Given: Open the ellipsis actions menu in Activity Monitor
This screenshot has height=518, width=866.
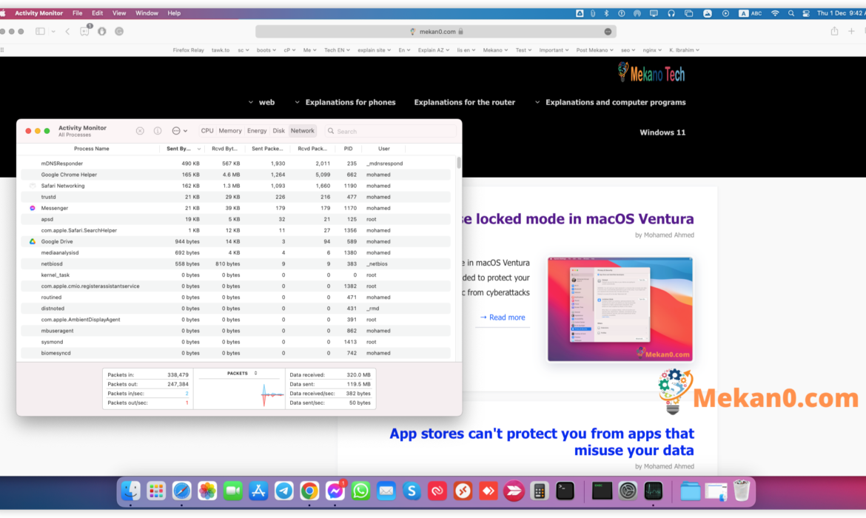Looking at the screenshot, I should 179,131.
